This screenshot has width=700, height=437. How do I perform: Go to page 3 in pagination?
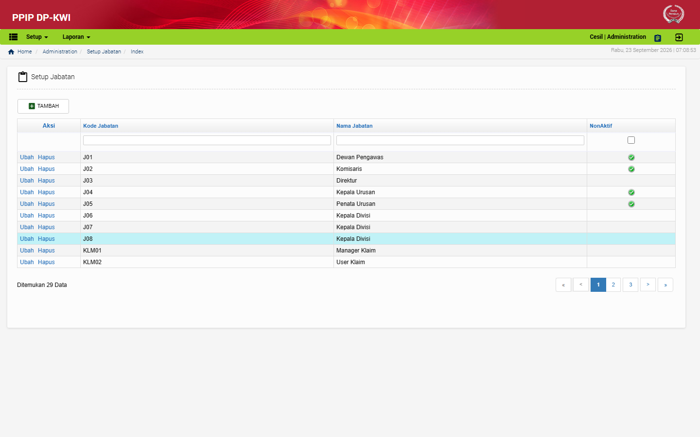pos(630,285)
